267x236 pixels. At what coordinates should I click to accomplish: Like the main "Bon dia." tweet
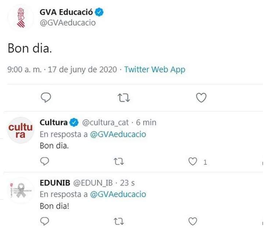point(202,98)
